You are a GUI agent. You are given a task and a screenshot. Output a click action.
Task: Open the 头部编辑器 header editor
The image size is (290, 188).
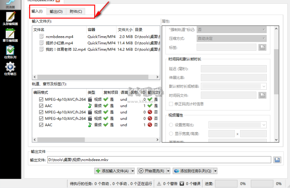coord(11,19)
